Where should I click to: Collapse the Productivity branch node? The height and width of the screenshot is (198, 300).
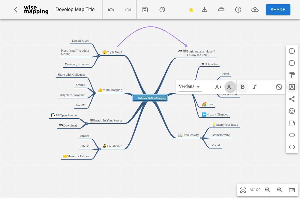pos(202,138)
